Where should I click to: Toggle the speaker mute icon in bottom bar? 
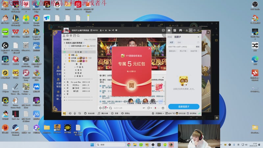[70, 113]
